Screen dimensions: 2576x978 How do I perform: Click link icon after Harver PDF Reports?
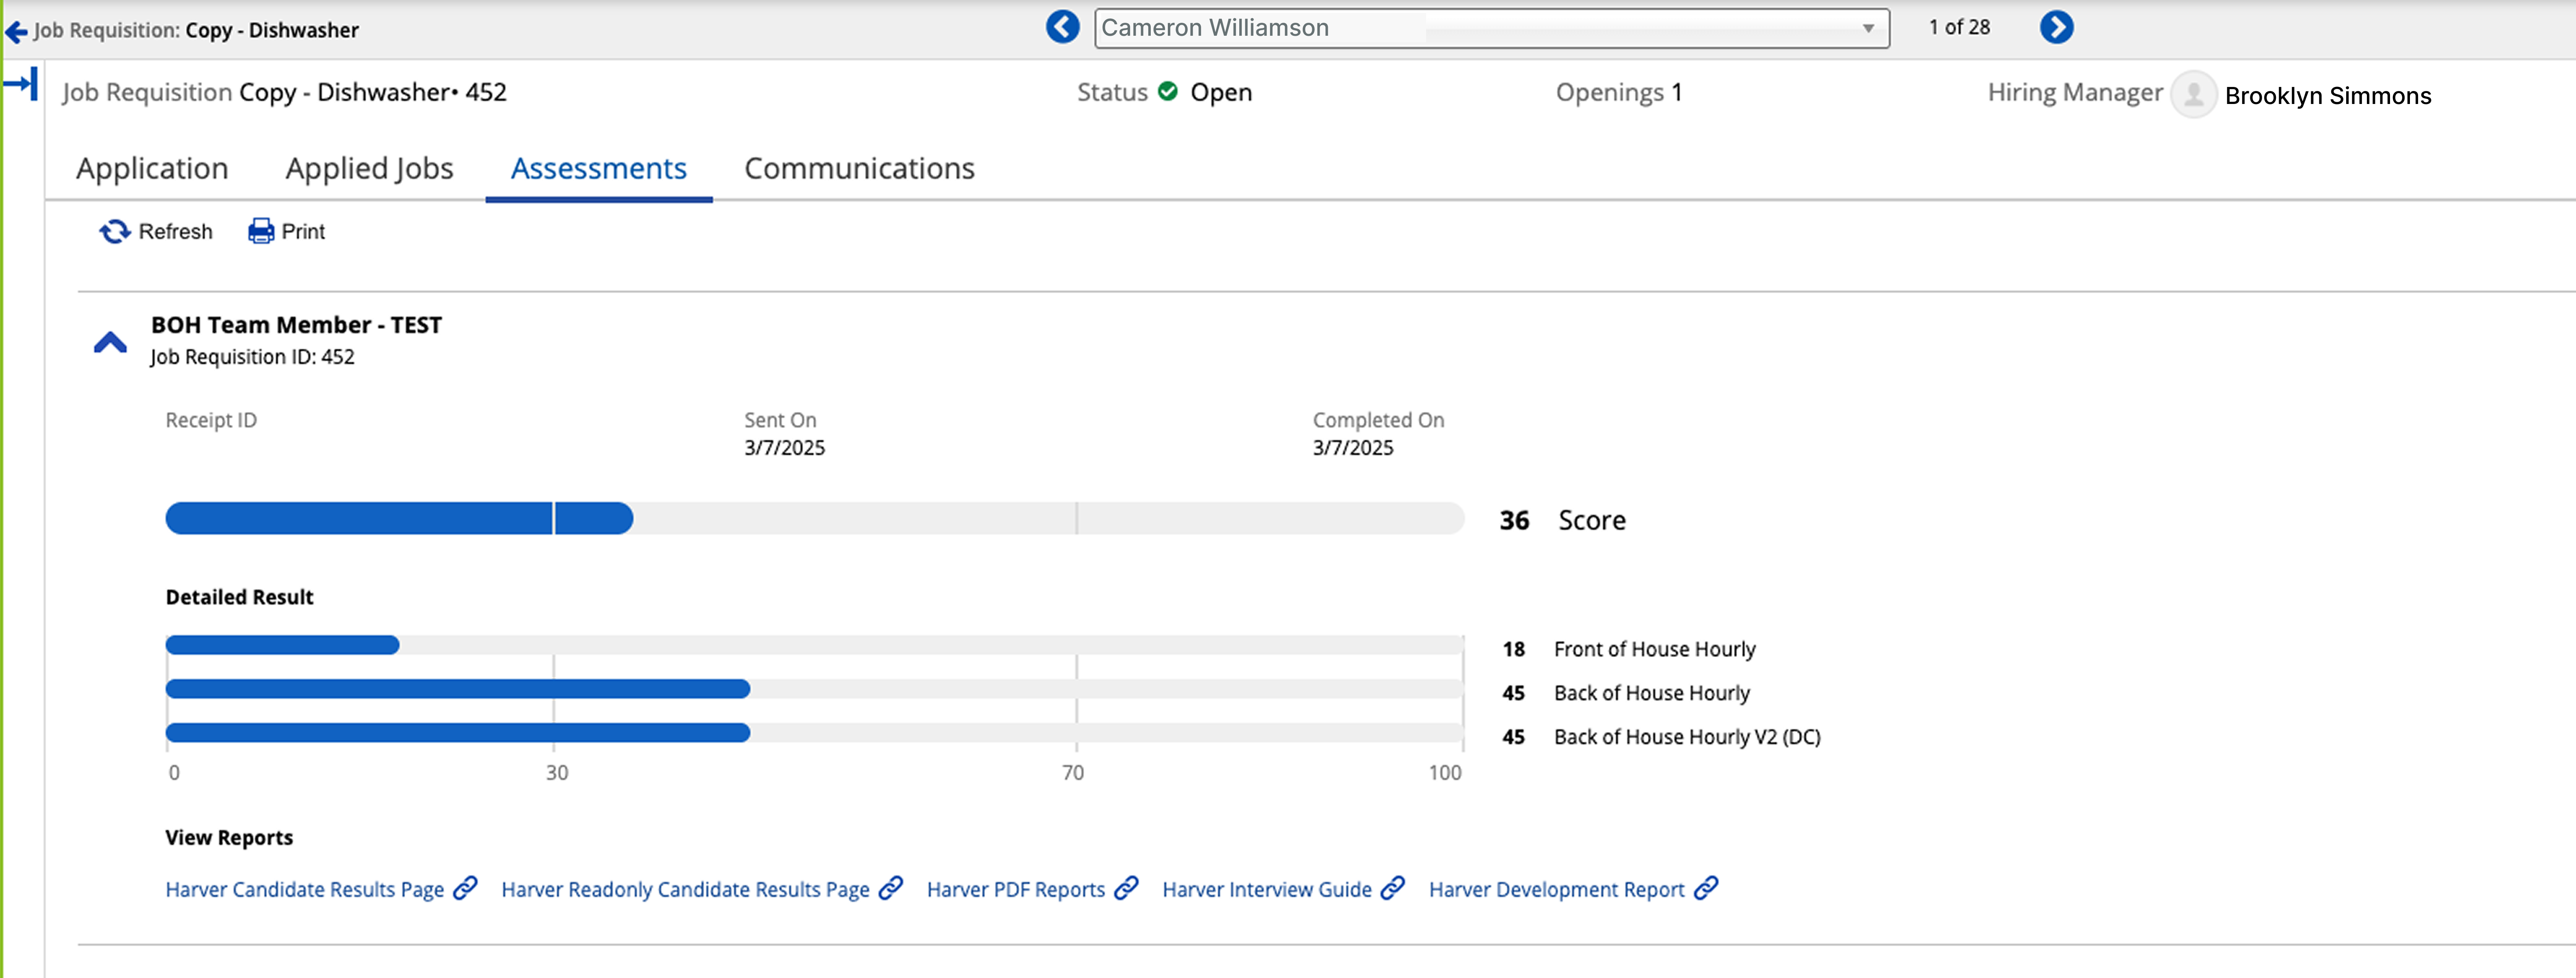1126,888
